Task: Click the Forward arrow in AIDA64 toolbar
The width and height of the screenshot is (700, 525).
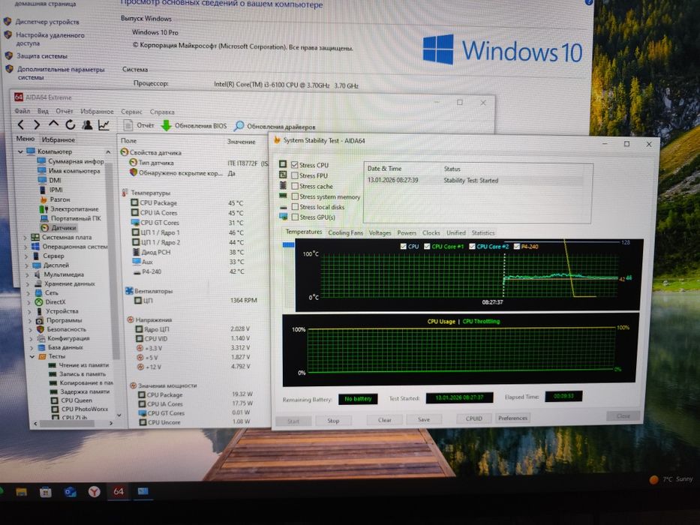Action: [x=37, y=125]
